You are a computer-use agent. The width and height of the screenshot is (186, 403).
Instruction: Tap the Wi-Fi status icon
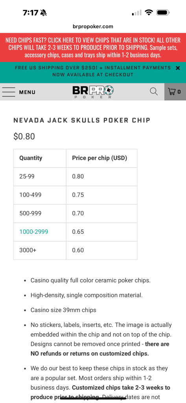(x=149, y=12)
